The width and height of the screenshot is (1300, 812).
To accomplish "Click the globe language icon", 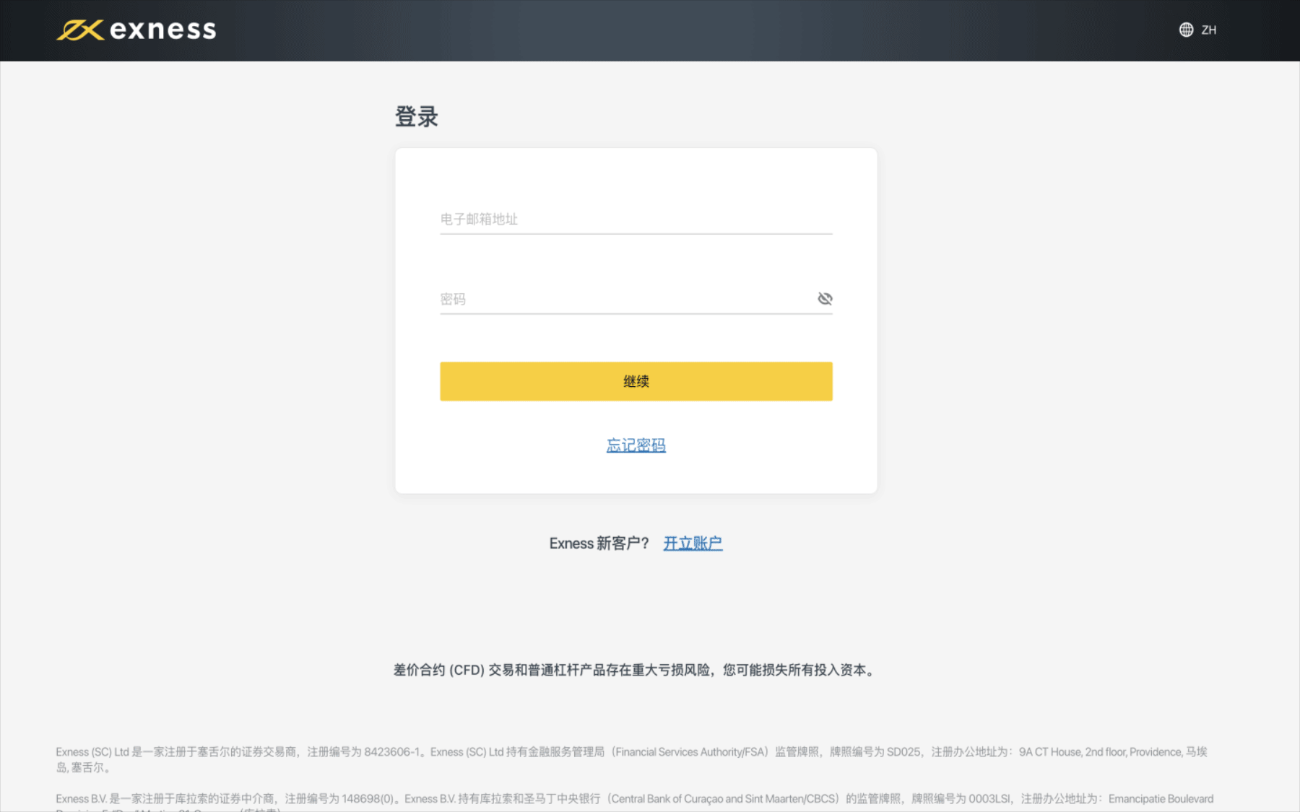I will tap(1186, 30).
